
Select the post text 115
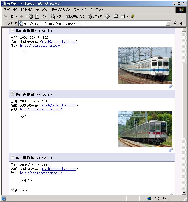[24, 53]
